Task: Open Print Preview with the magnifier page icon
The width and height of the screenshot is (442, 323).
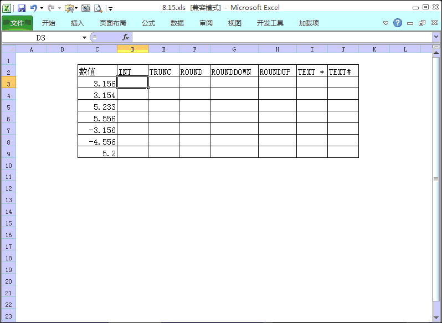Action: [98, 8]
